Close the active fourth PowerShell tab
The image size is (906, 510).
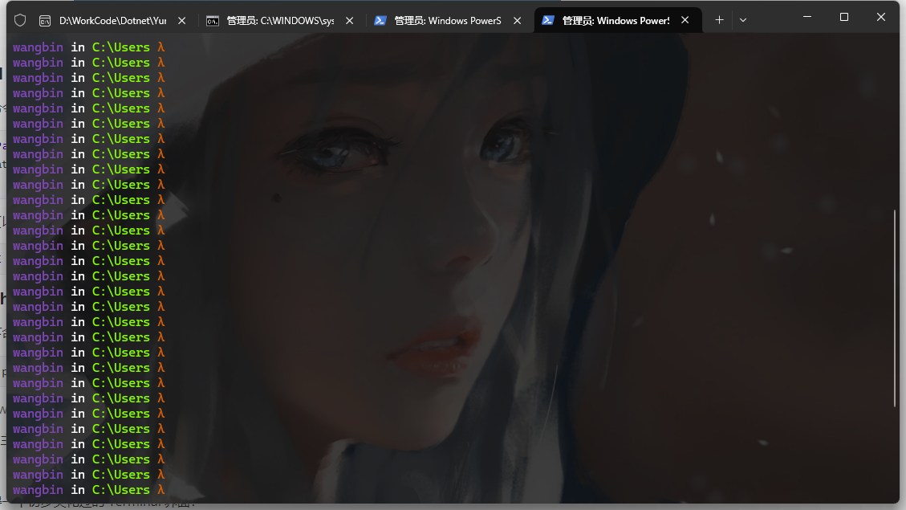pos(686,21)
